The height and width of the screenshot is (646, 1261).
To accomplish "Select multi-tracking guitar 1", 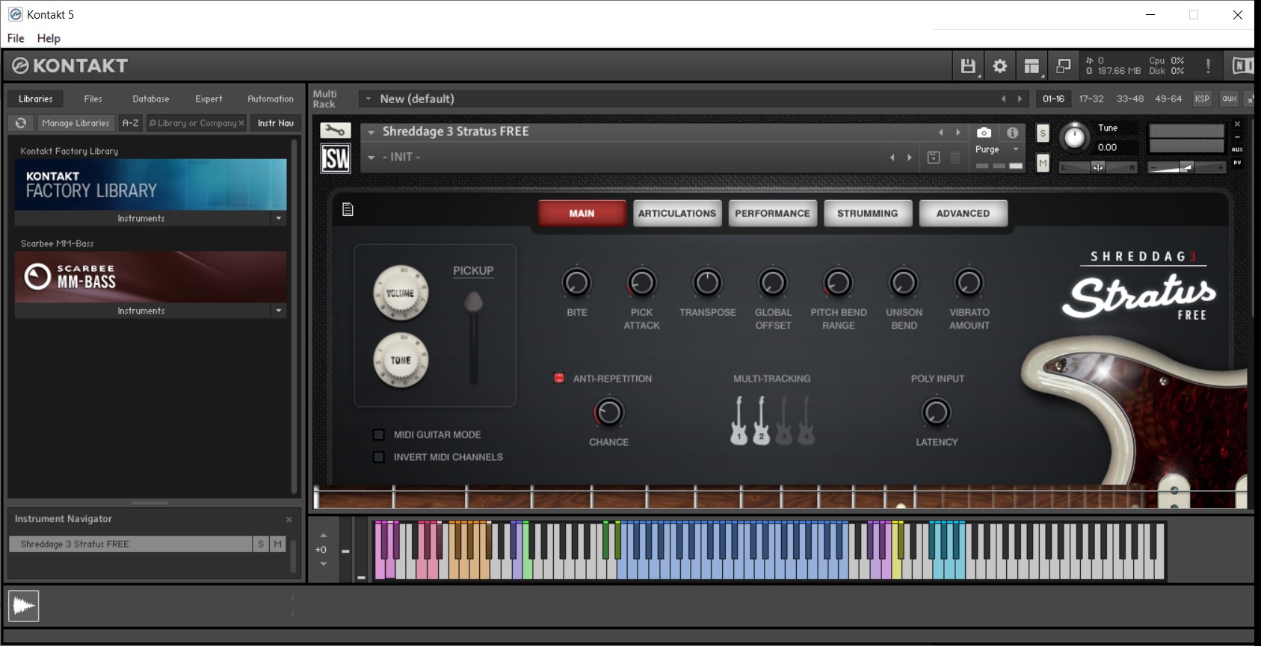I will tap(739, 420).
